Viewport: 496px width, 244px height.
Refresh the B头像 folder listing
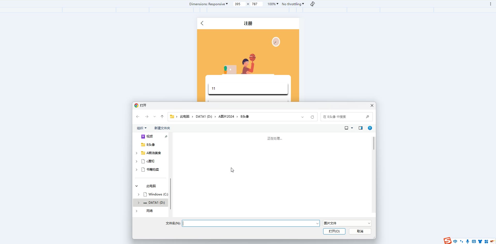[x=312, y=117]
